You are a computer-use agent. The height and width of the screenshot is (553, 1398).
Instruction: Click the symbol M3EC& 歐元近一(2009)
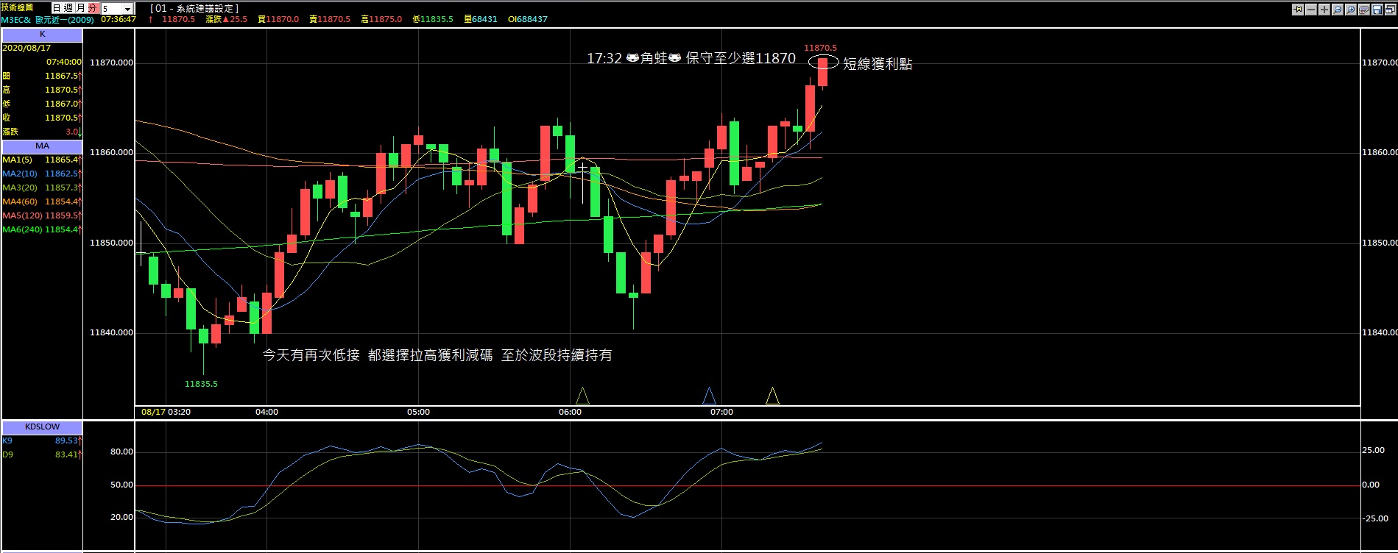tap(47, 20)
